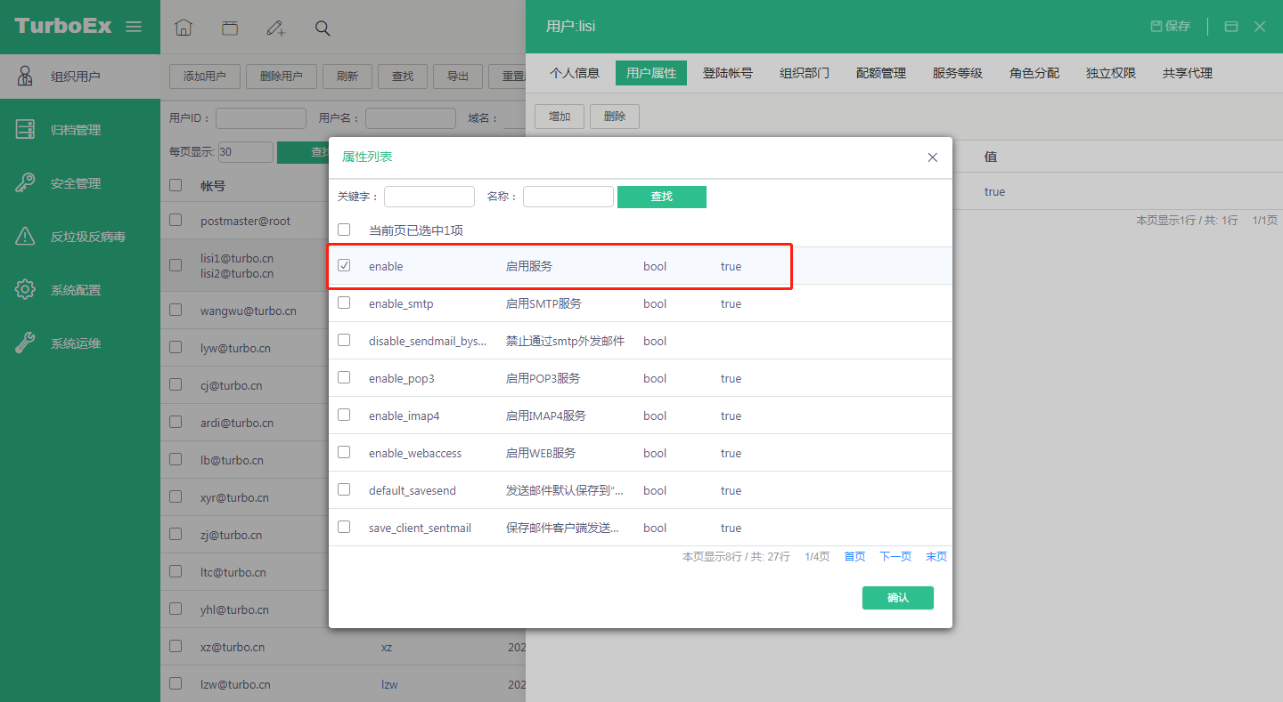The width and height of the screenshot is (1283, 702).
Task: Open the home icon in top toolbar
Action: click(x=184, y=28)
